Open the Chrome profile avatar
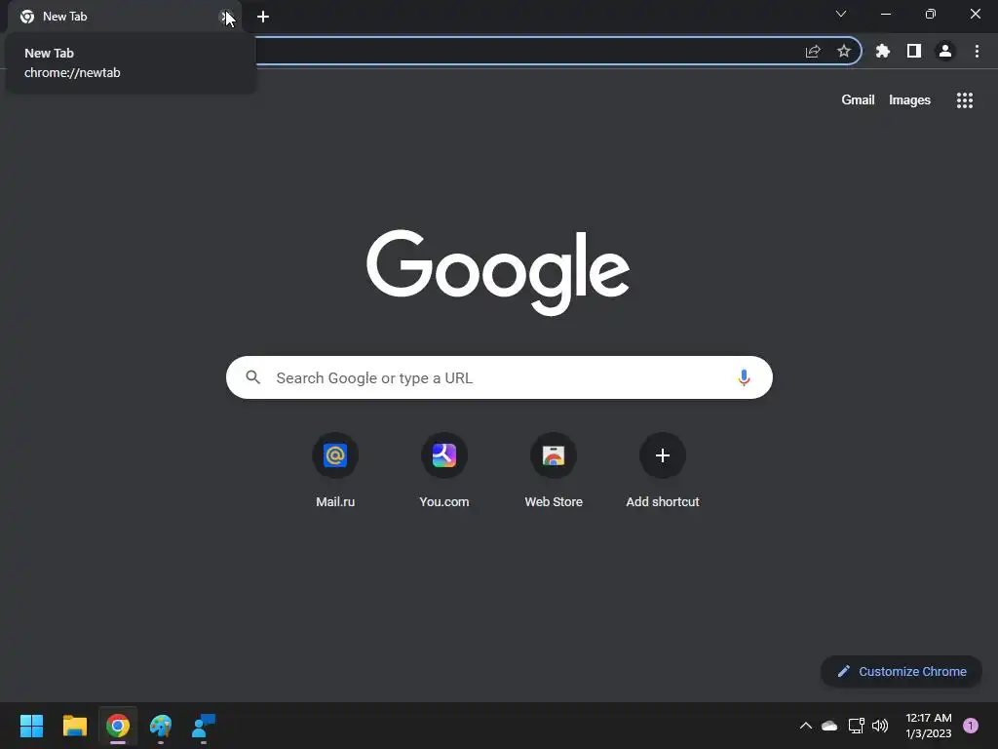The width and height of the screenshot is (998, 749). (x=945, y=51)
